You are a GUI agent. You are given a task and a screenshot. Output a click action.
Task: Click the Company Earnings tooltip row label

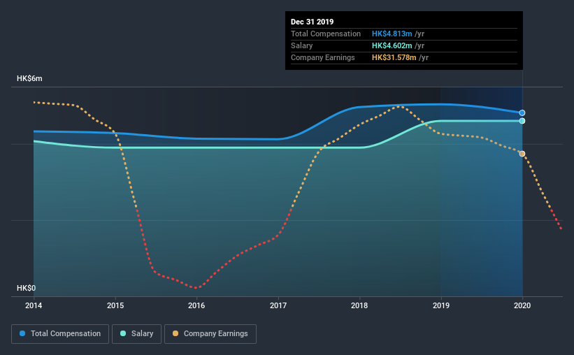click(x=323, y=57)
